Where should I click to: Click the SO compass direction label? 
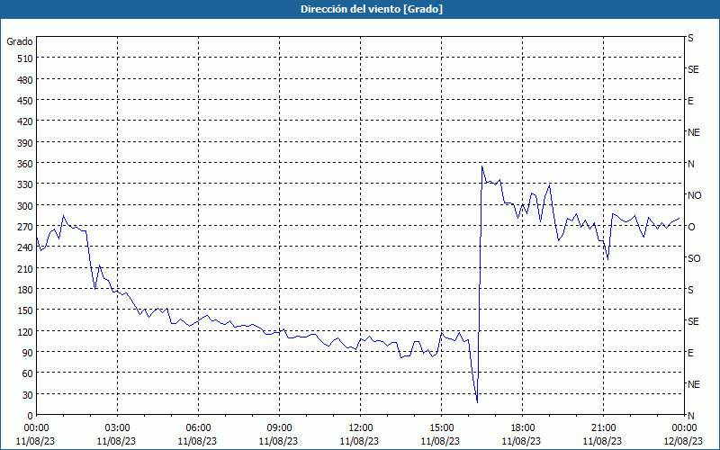pyautogui.click(x=694, y=258)
